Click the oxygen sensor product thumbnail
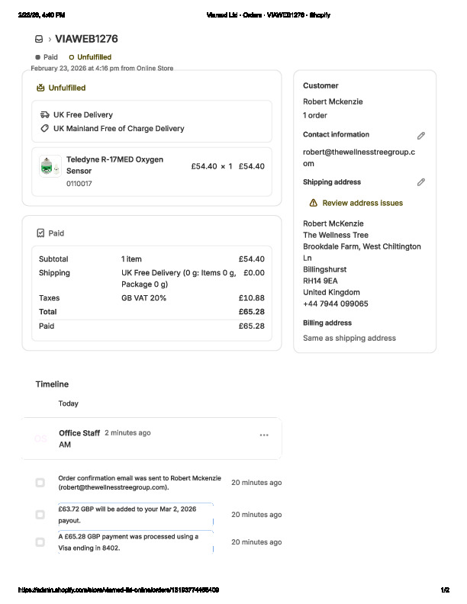 (x=50, y=166)
